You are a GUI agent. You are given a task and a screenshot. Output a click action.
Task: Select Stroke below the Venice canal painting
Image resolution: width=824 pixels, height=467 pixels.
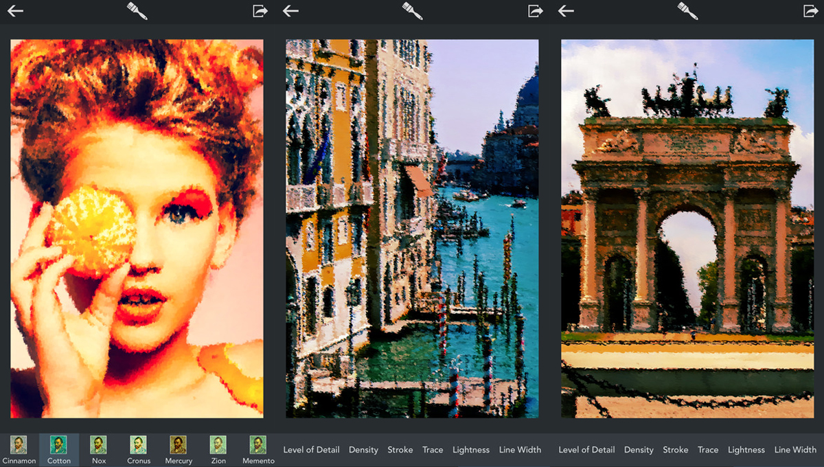(400, 450)
